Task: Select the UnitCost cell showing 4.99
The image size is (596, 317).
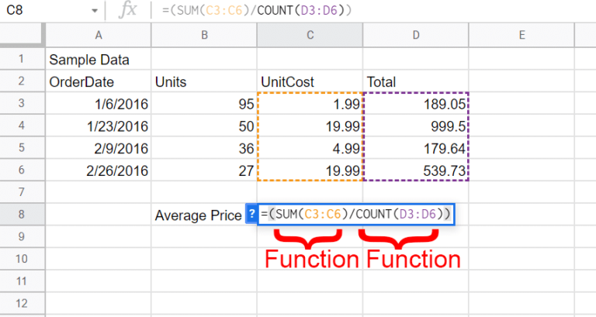Action: (310, 148)
